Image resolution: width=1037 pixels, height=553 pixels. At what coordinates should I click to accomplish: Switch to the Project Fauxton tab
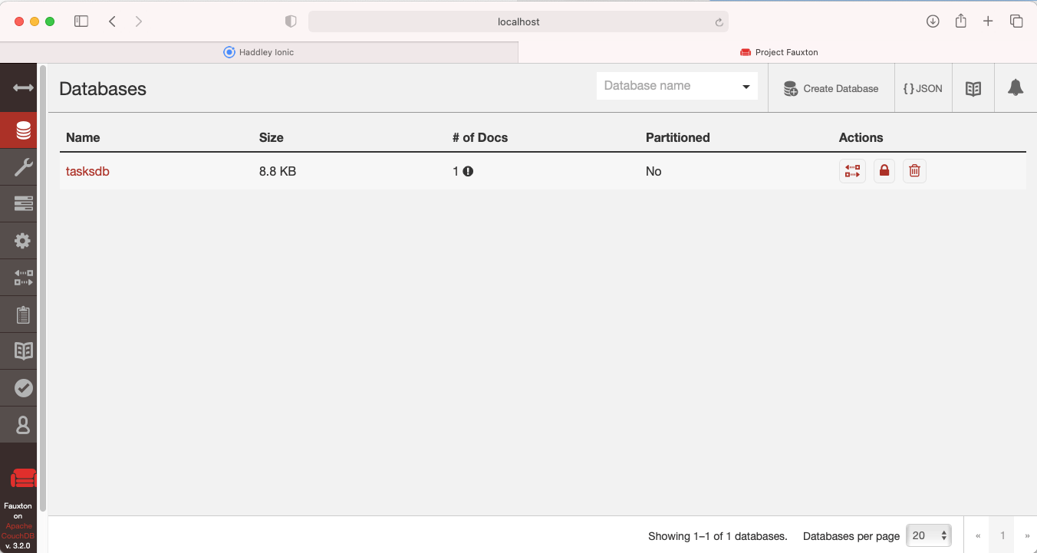(778, 52)
